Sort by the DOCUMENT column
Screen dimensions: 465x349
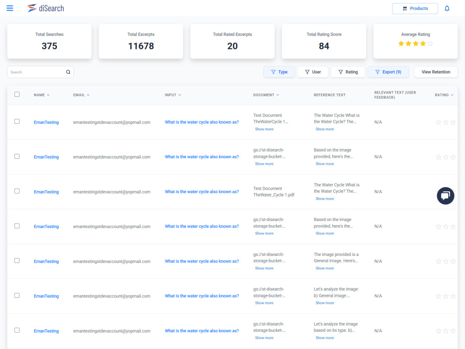pyautogui.click(x=266, y=95)
